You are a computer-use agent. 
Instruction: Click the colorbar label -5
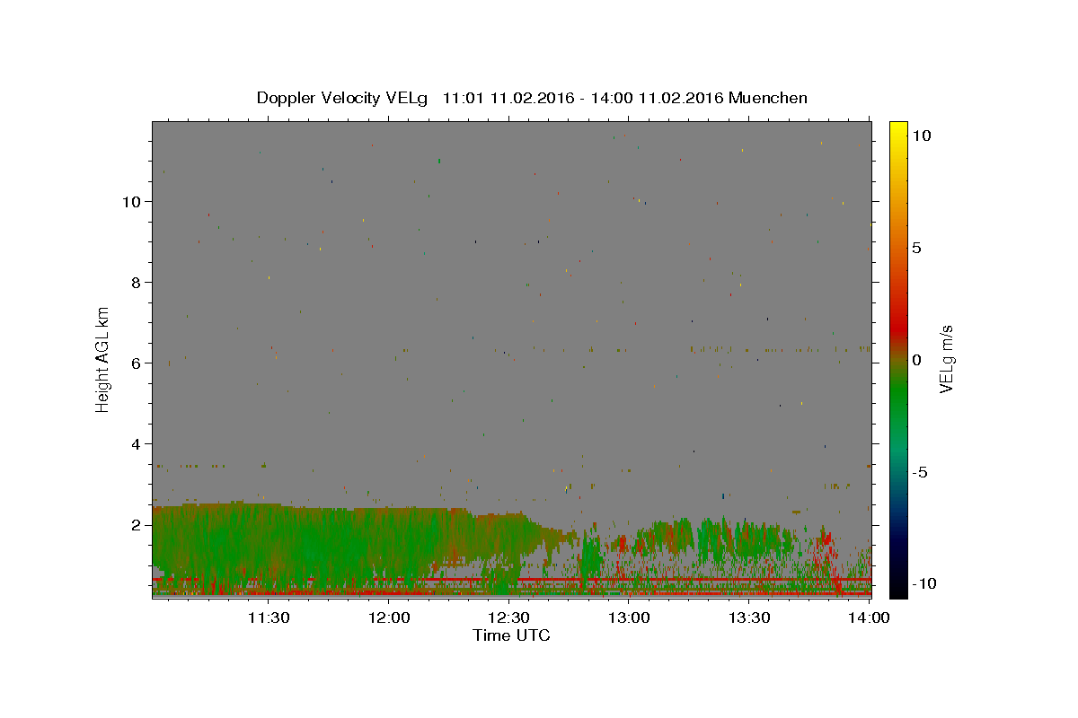pyautogui.click(x=920, y=472)
